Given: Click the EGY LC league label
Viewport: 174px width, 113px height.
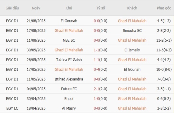Looking at the screenshot, I should 12,108.
